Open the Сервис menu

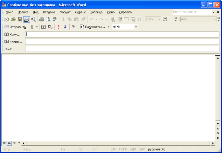click(x=81, y=12)
